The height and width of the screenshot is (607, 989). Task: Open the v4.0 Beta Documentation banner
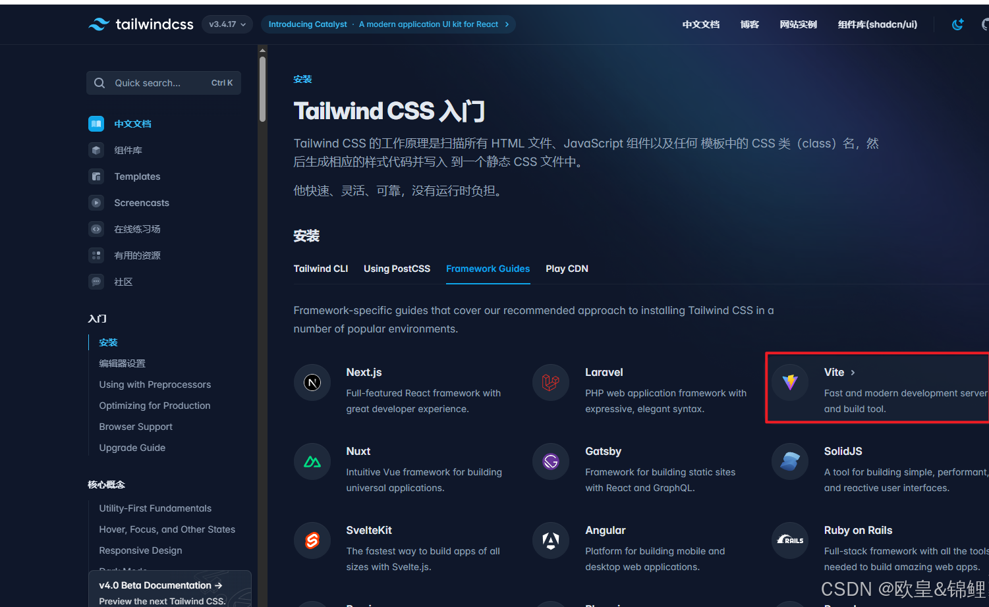pos(169,589)
